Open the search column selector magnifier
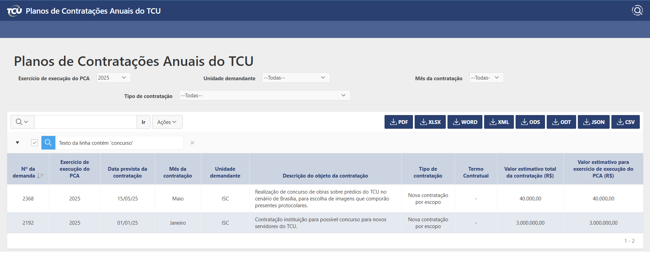This screenshot has height=253, width=650. pos(22,122)
